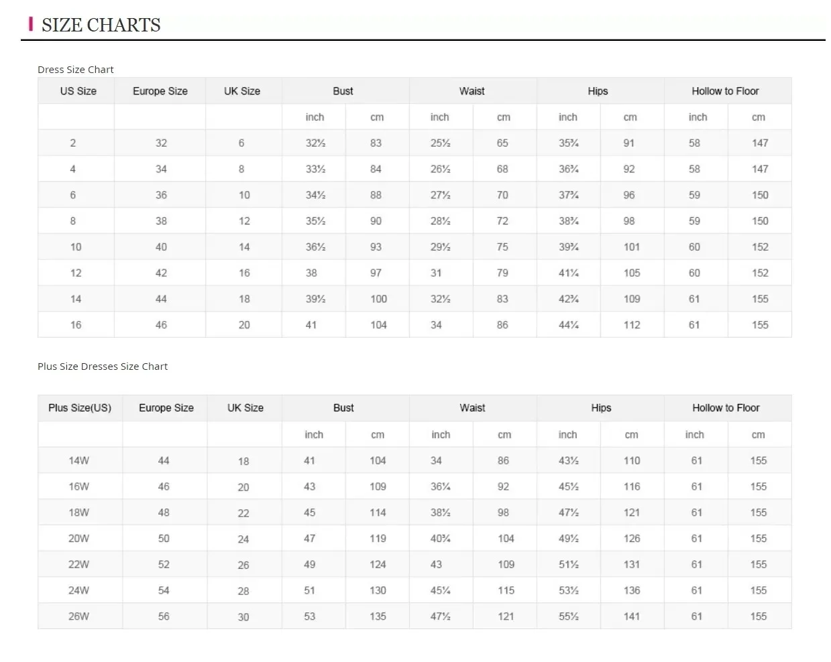The width and height of the screenshot is (831, 662).
Task: Click Europe size 46 in dress chart
Action: click(161, 325)
